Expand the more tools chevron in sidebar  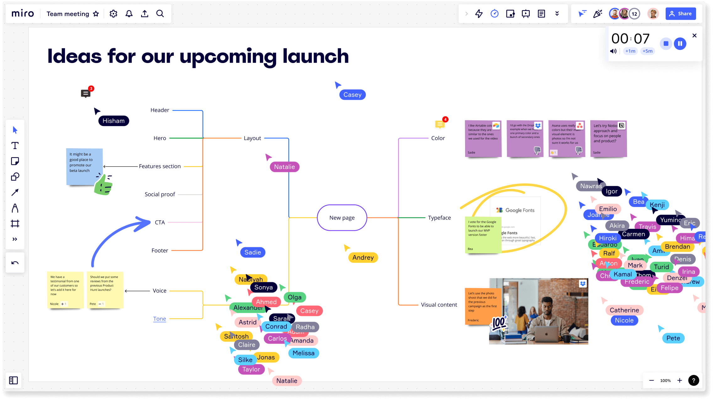pyautogui.click(x=15, y=239)
